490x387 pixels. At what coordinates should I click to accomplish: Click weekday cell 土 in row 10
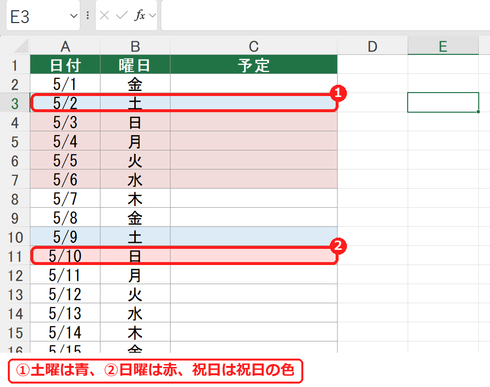tap(135, 237)
